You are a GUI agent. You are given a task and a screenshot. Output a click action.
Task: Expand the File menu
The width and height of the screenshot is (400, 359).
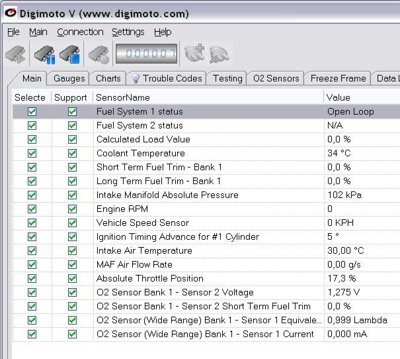pos(13,32)
